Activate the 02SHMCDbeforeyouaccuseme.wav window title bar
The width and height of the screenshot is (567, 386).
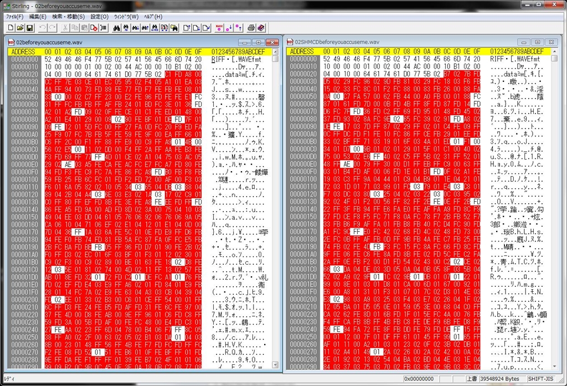pyautogui.click(x=388, y=42)
